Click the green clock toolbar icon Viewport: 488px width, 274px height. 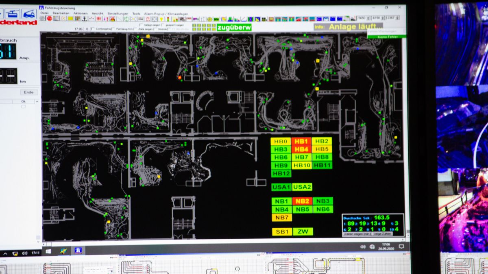[126, 18]
